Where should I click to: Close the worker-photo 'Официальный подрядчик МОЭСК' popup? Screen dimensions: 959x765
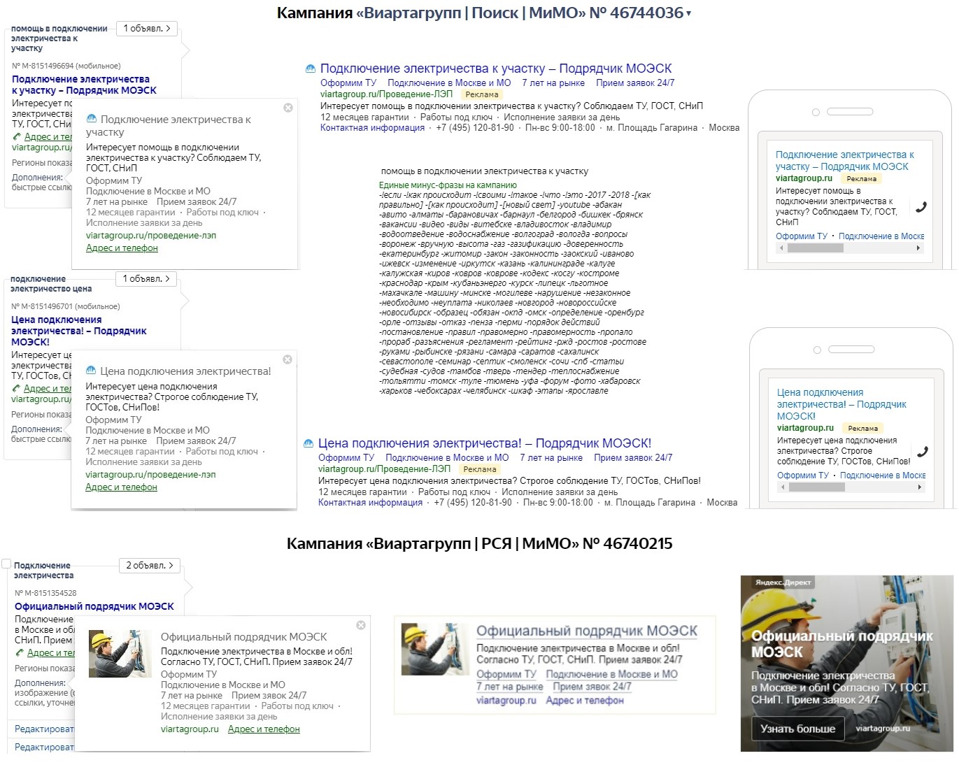(361, 625)
